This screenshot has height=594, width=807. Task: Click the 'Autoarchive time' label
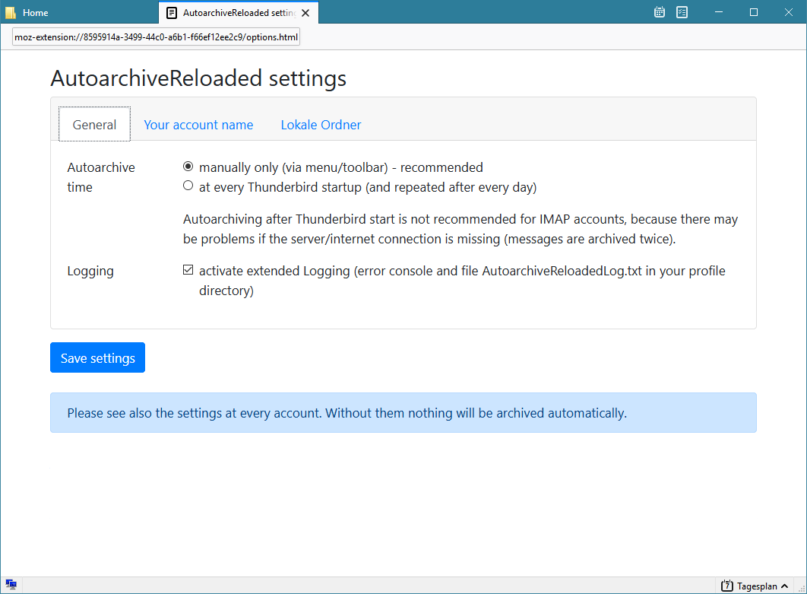[101, 177]
